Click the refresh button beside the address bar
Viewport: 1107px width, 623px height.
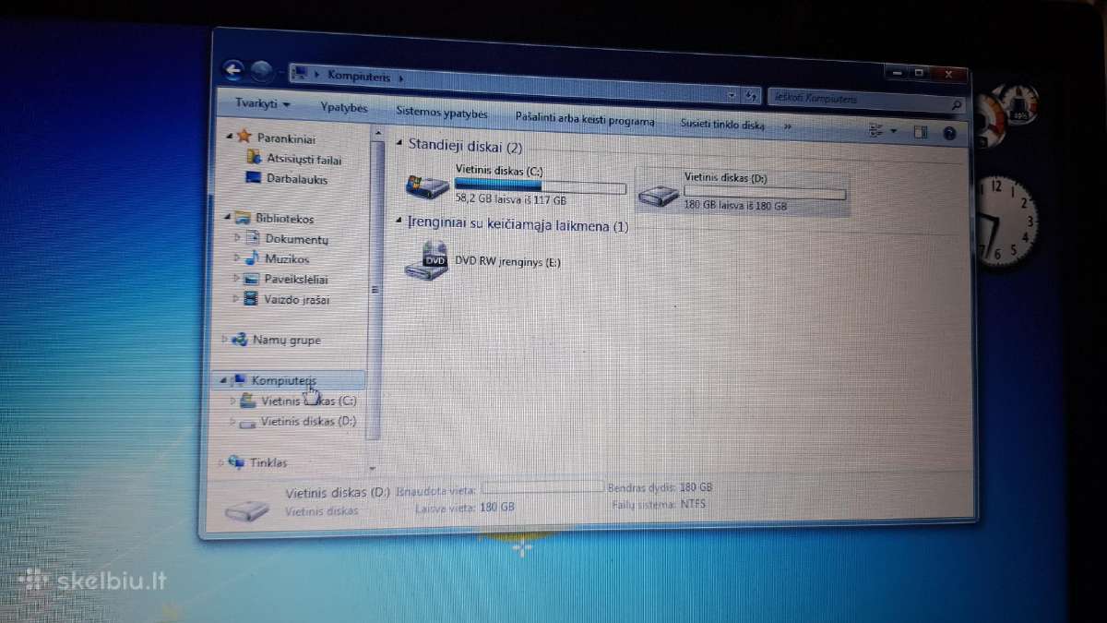[x=751, y=96]
